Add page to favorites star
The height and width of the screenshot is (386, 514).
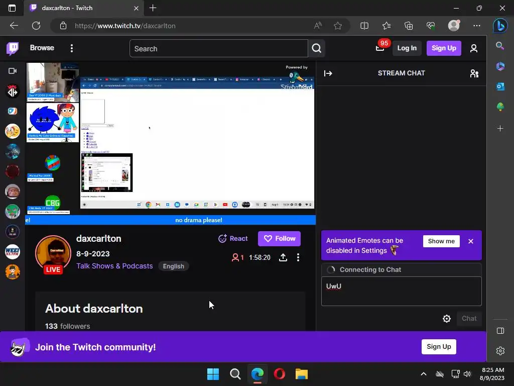coord(338,26)
